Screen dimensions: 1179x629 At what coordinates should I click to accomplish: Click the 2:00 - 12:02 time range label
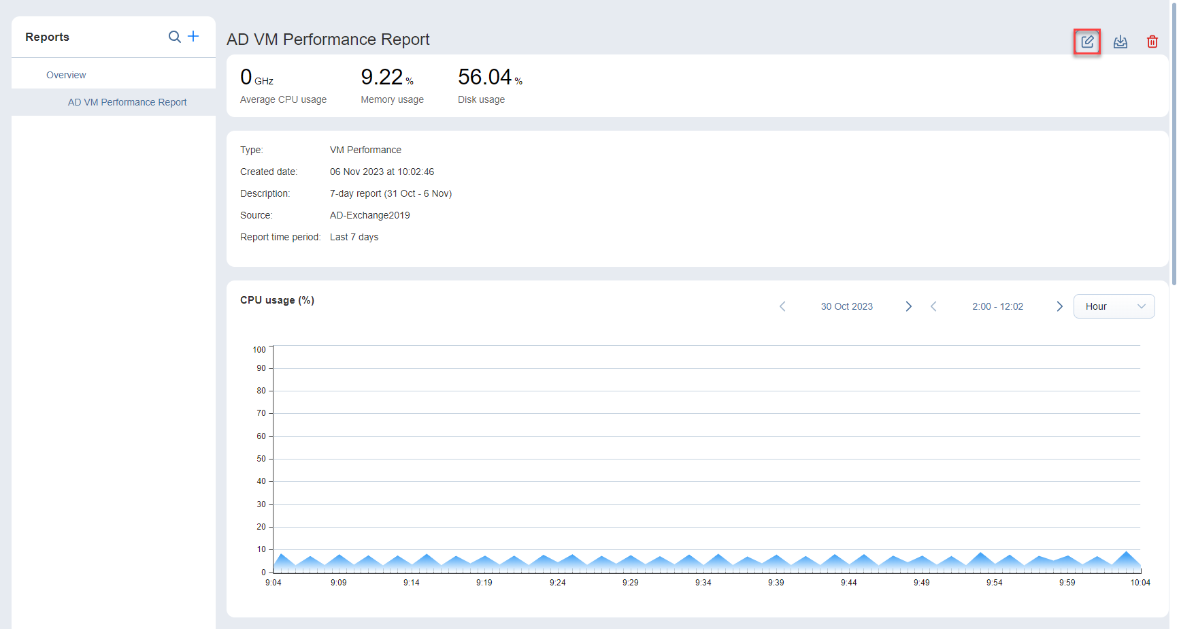click(997, 306)
